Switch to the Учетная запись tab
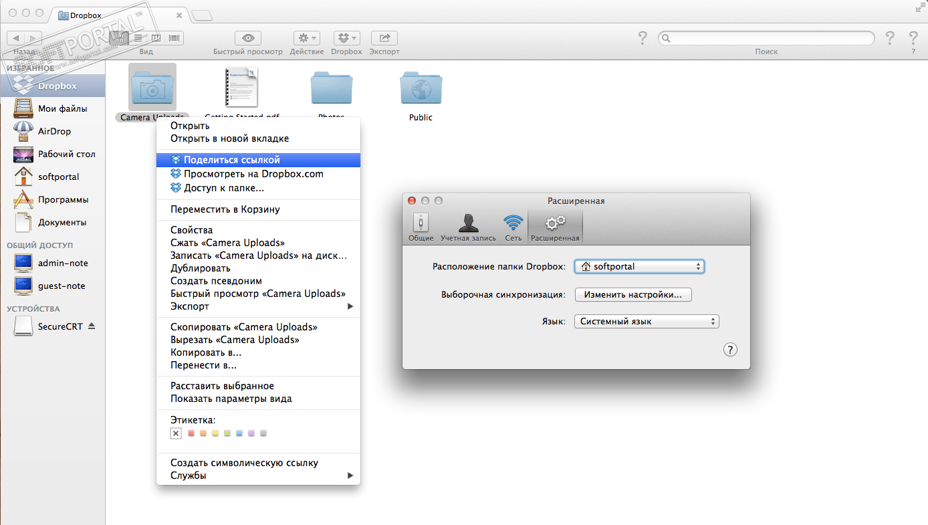The width and height of the screenshot is (928, 525). (x=469, y=227)
